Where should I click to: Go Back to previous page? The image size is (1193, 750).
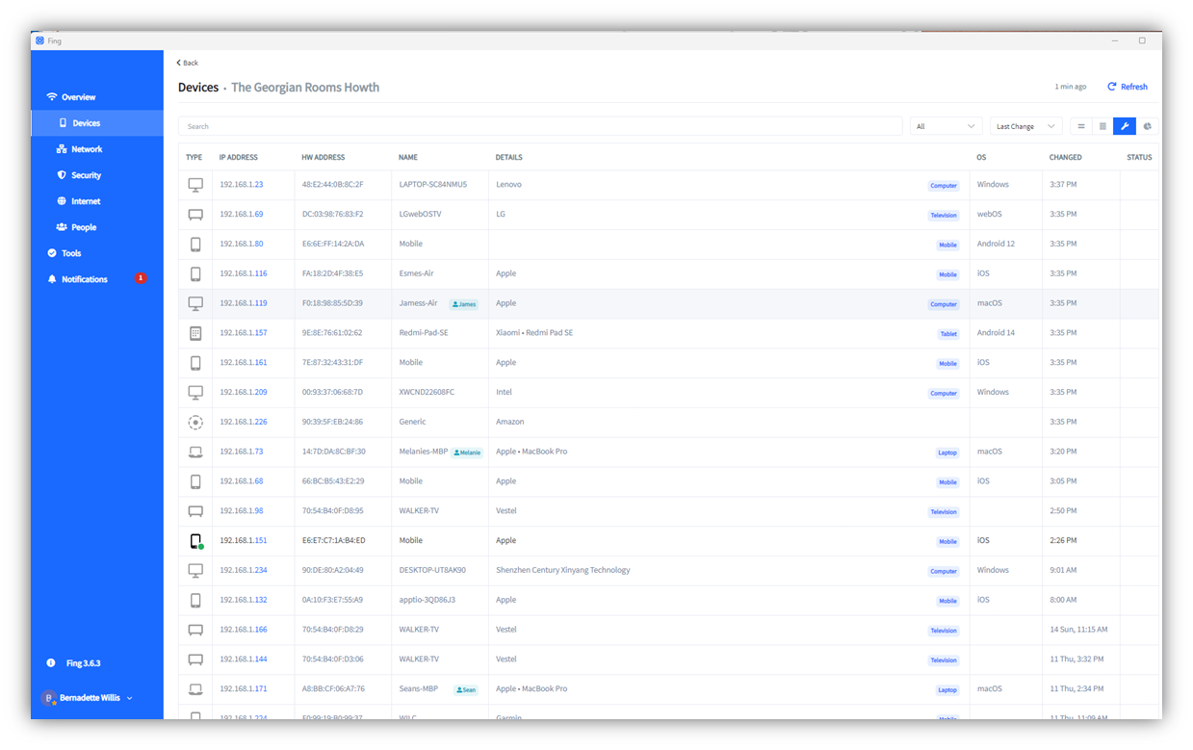click(x=188, y=63)
